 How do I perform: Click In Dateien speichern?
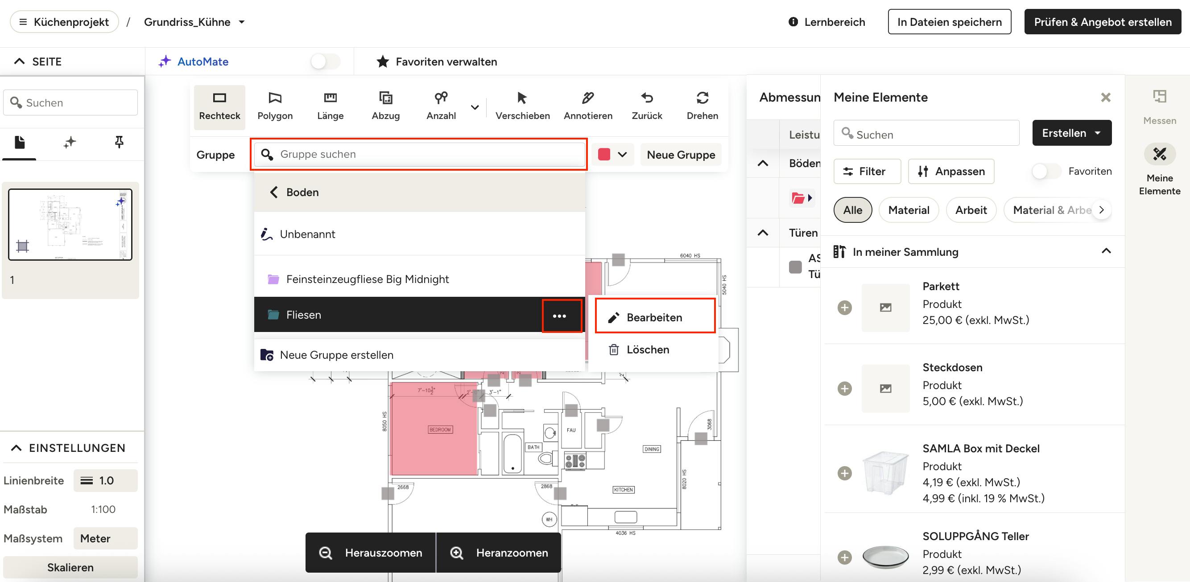(x=949, y=22)
